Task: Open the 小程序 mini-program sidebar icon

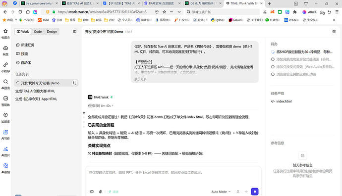Action: pyautogui.click(x=5, y=67)
